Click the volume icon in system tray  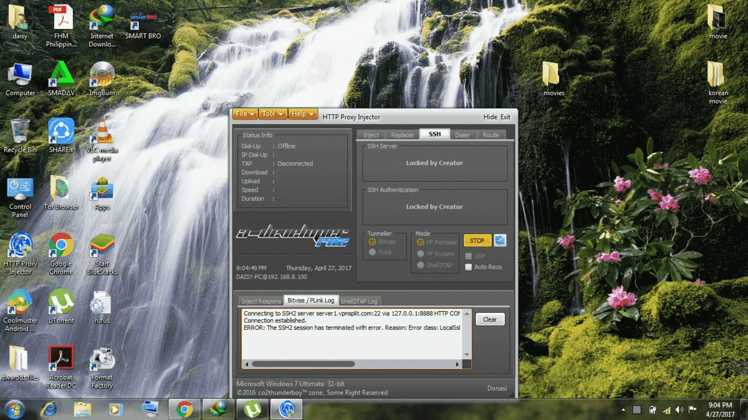click(680, 410)
